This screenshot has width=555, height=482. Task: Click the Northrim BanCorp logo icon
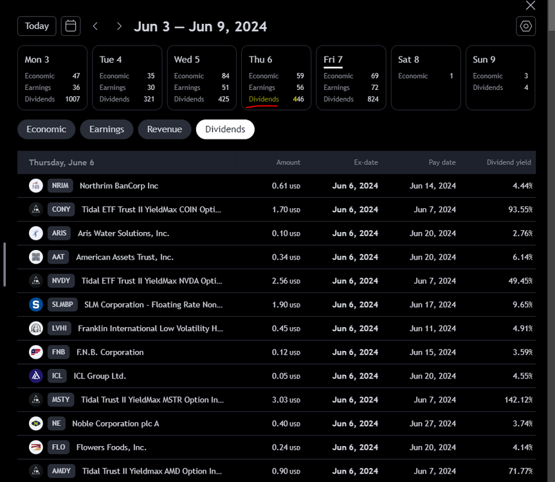click(36, 186)
